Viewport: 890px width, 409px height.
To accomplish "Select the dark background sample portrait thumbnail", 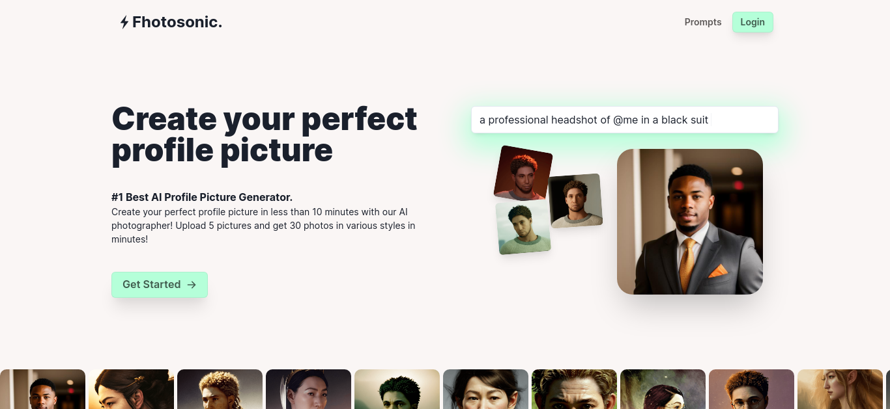I will (x=575, y=200).
